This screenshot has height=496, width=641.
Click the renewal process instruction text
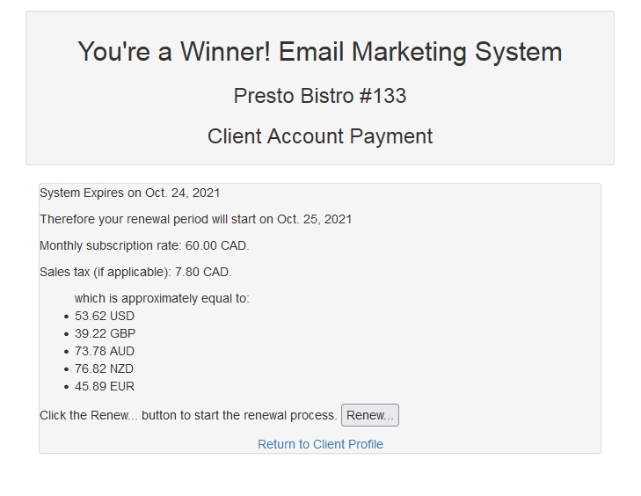tap(188, 415)
